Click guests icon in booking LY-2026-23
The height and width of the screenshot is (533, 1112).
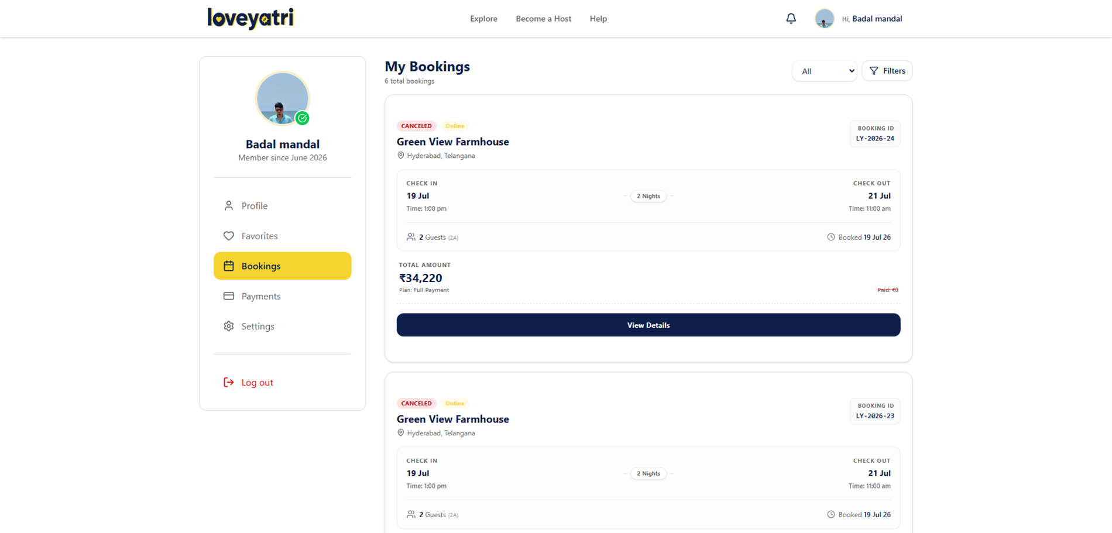pyautogui.click(x=411, y=514)
